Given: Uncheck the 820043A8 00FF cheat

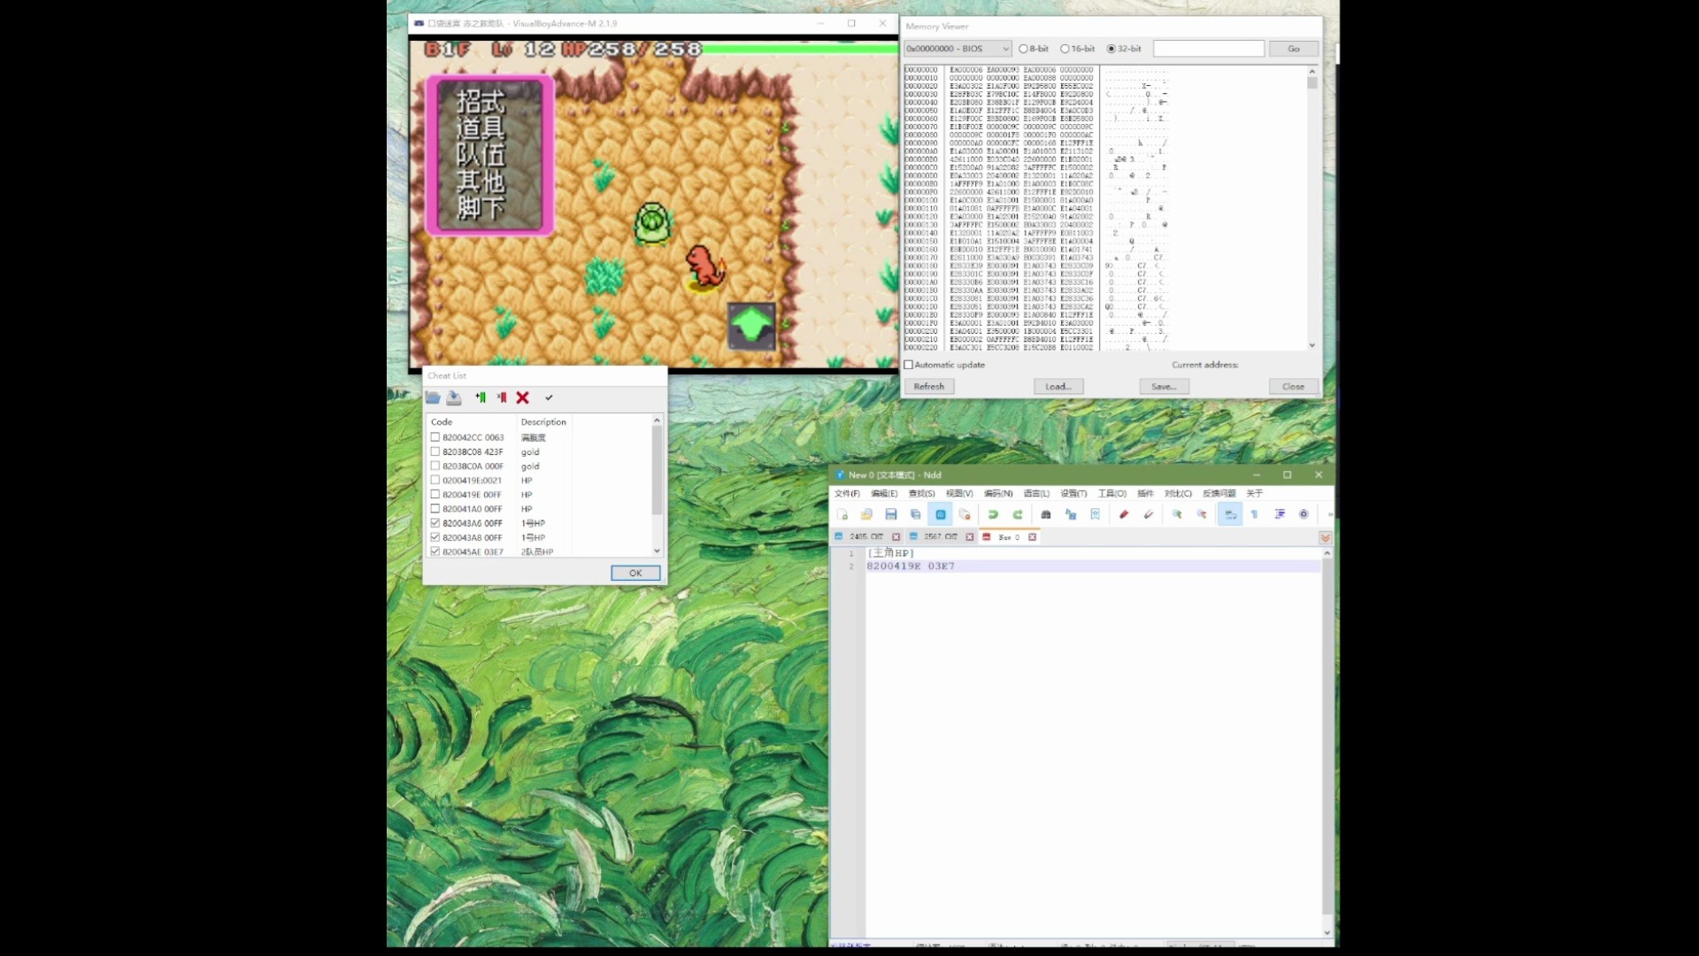Looking at the screenshot, I should pos(435,537).
